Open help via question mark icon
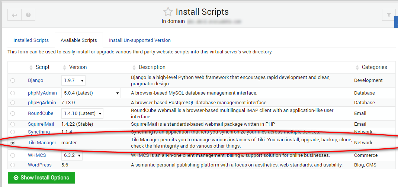The height and width of the screenshot is (188, 398). pyautogui.click(x=28, y=15)
